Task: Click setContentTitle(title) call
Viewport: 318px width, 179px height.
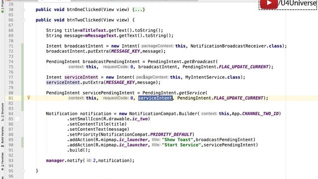Action: (97, 124)
